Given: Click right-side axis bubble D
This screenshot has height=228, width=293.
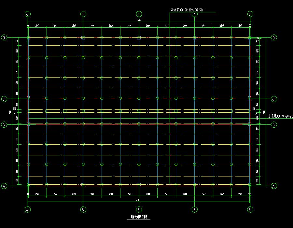Looking at the screenshot, I should point(274,38).
